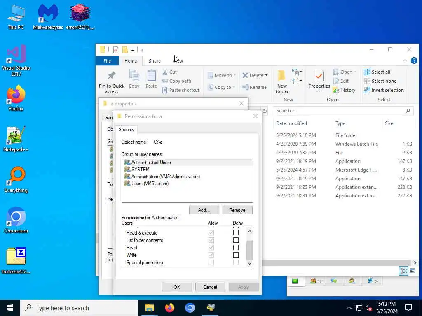422x316 pixels.
Task: Switch to the Home ribbon tab
Action: pos(131,61)
